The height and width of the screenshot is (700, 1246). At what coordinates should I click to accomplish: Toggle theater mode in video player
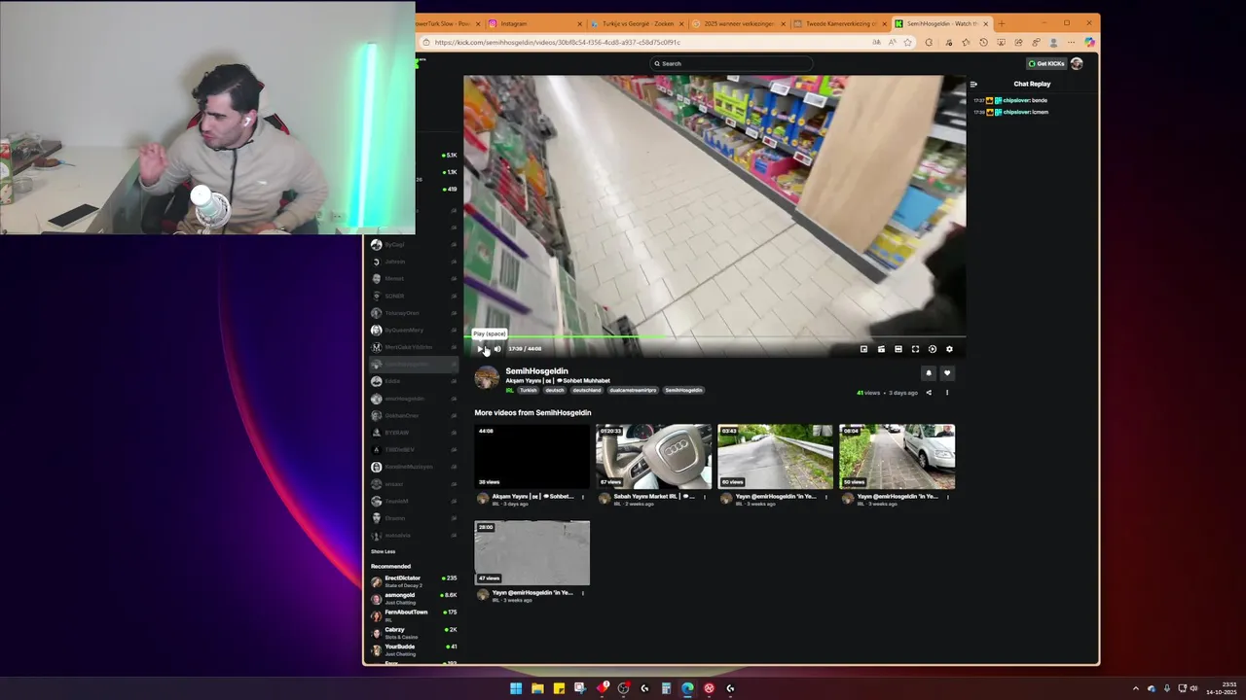(x=898, y=349)
